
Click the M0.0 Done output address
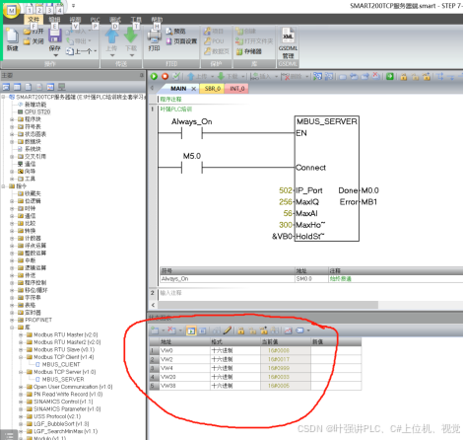pyautogui.click(x=369, y=190)
